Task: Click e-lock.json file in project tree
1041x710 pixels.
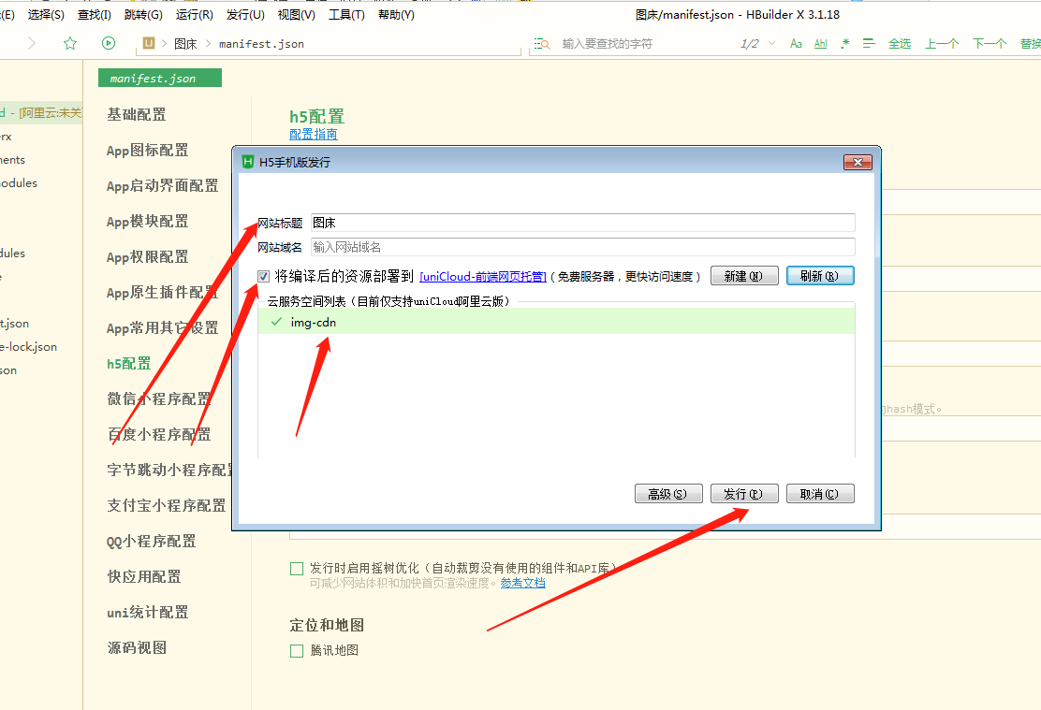Action: 28,346
